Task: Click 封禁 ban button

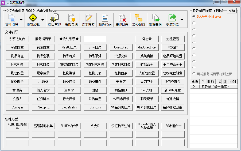Action: tap(95, 90)
